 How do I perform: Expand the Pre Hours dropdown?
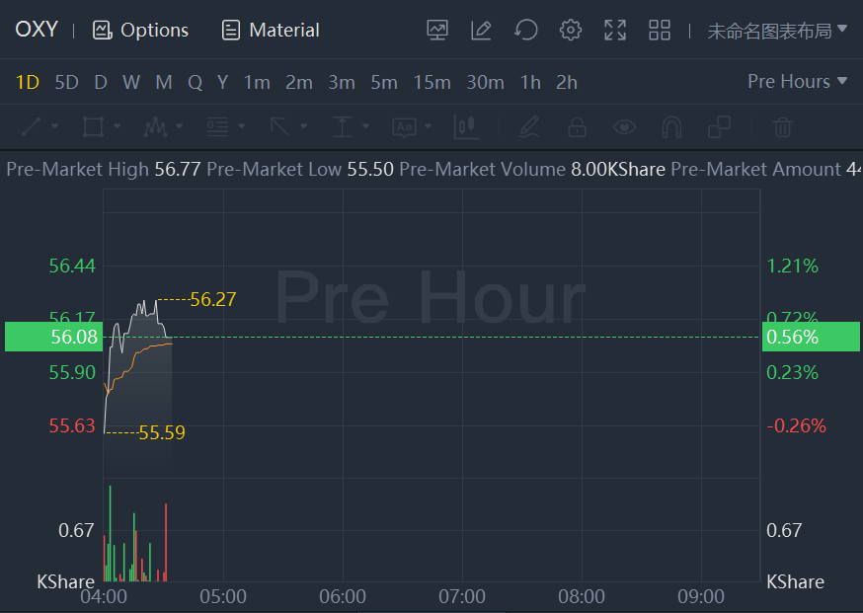point(798,82)
